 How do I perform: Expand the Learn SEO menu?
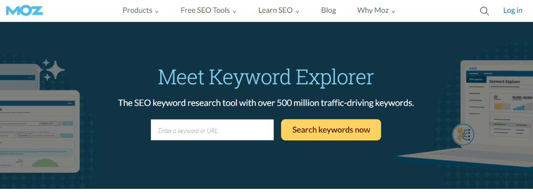[279, 10]
